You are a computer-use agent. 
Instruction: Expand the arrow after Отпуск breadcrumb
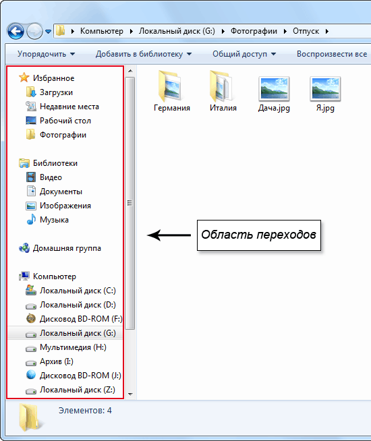327,31
